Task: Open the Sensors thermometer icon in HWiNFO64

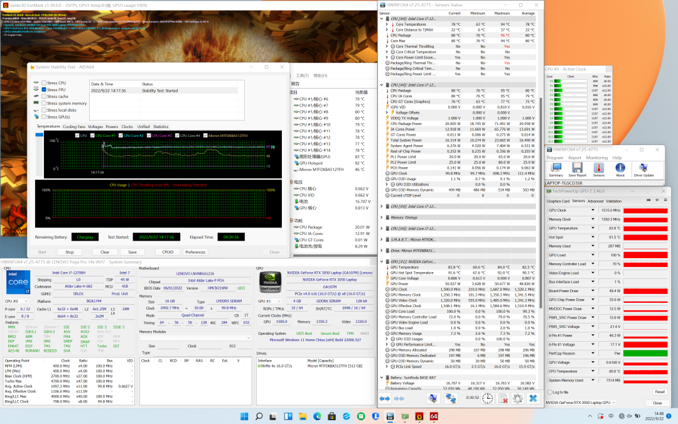Action: 598,169
